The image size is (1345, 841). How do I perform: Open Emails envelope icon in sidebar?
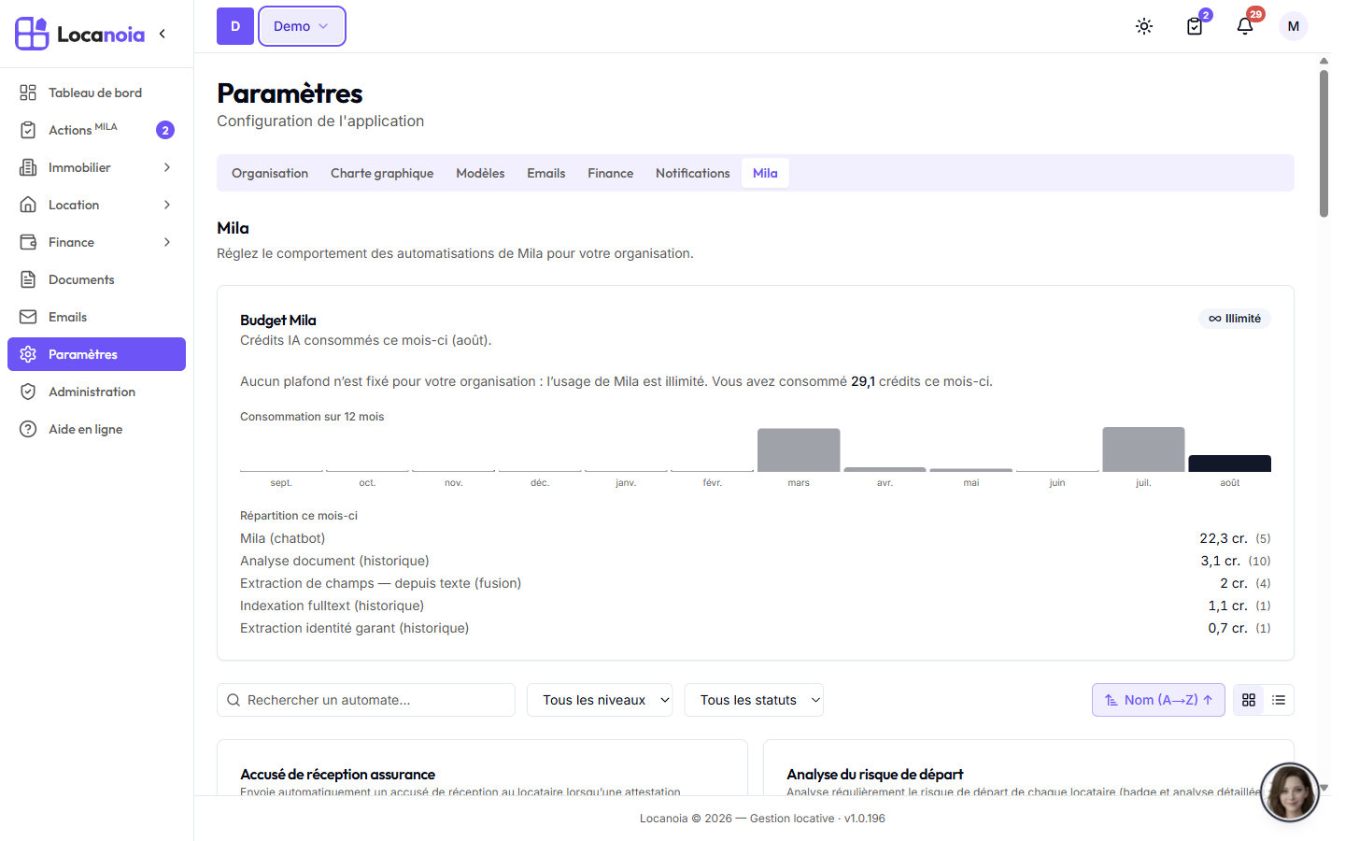pos(28,317)
